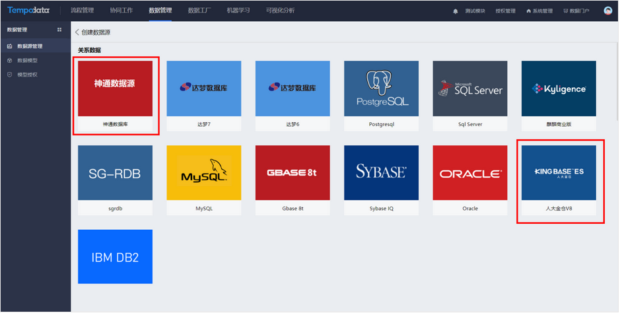Select 数据模型 in the sidebar
Image resolution: width=620 pixels, height=313 pixels.
pyautogui.click(x=36, y=61)
